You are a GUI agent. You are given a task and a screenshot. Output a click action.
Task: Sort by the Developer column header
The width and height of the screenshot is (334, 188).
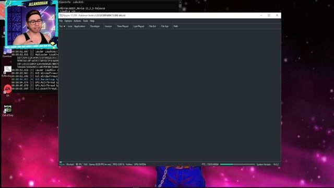pyautogui.click(x=95, y=26)
